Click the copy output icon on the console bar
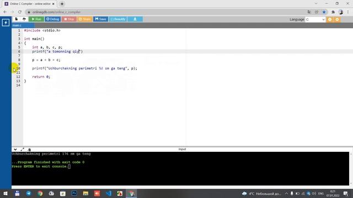Viewport: 353px width, 198px height. (29, 149)
